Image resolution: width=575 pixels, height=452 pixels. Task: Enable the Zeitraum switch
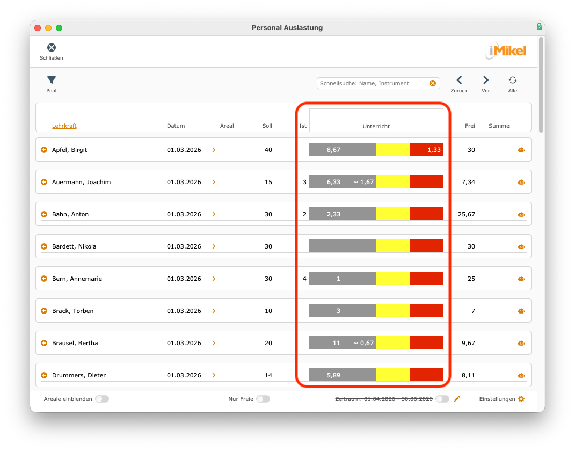[442, 399]
